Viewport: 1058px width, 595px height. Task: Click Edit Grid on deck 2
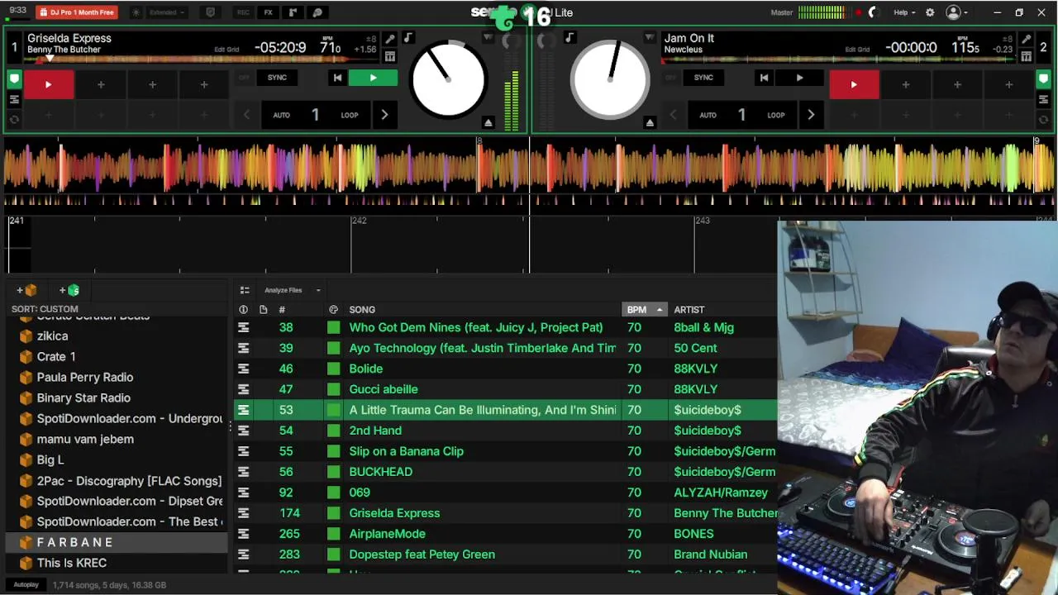pyautogui.click(x=857, y=50)
